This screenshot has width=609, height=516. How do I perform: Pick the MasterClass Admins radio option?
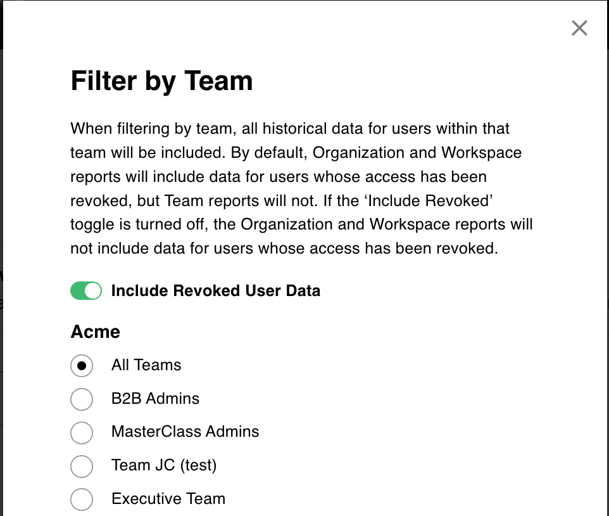tap(82, 432)
